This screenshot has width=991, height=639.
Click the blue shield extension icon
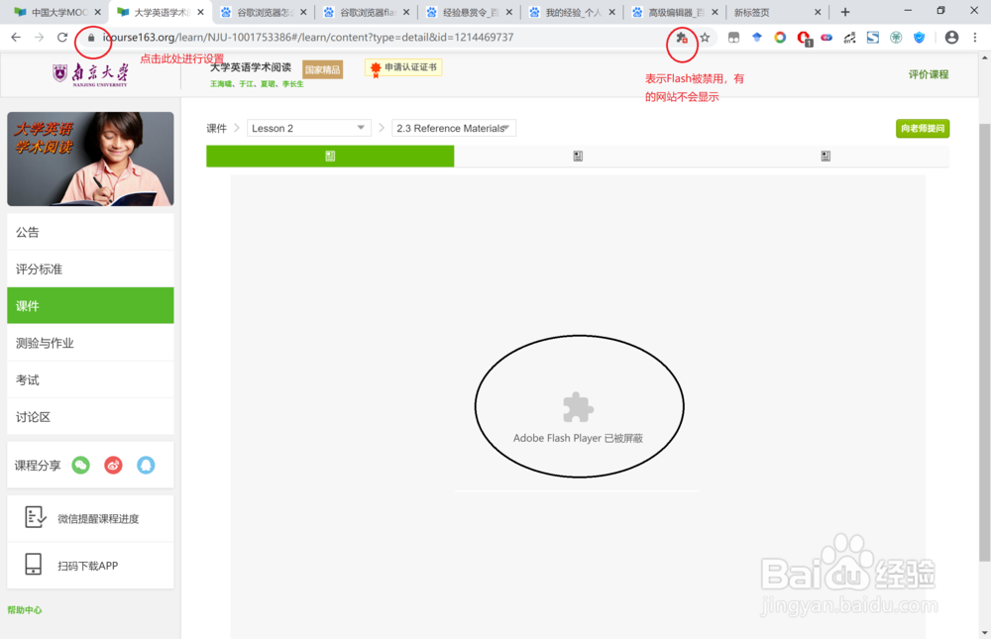pyautogui.click(x=919, y=38)
